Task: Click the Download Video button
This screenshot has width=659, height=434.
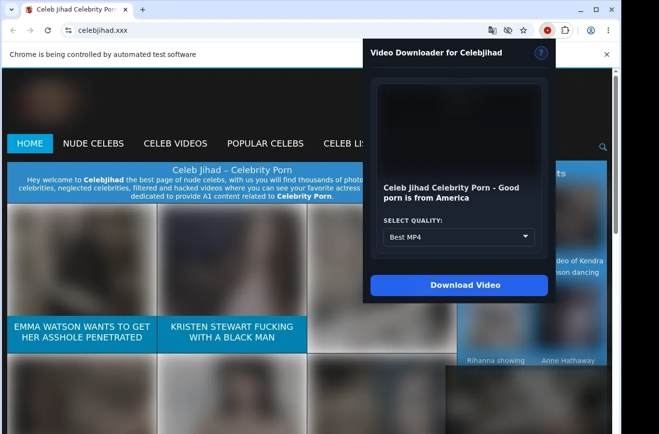Action: tap(459, 285)
